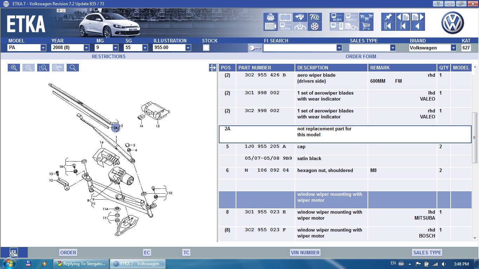
Task: Click the FI SEARCH input field
Action: 300,48
